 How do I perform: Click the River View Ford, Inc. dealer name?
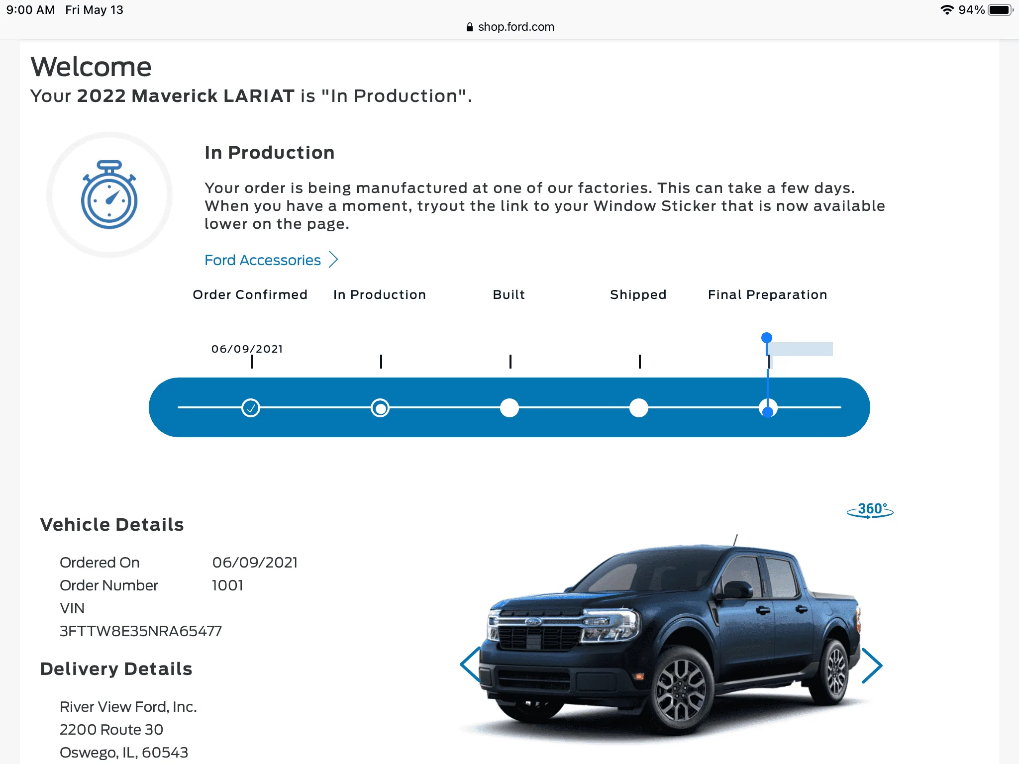point(128,706)
